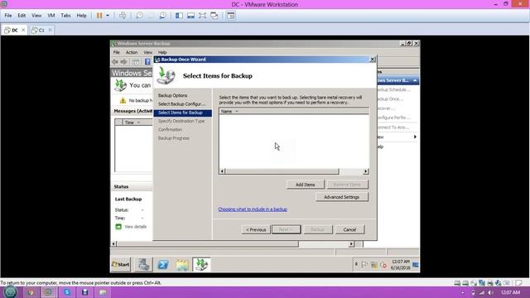This screenshot has width=530, height=298.
Task: Open PowerShell from guest taskbar
Action: click(x=163, y=265)
